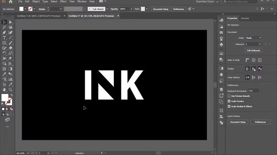Select the Rectangle tool
Image resolution: width=277 pixels, height=155 pixels.
4,43
